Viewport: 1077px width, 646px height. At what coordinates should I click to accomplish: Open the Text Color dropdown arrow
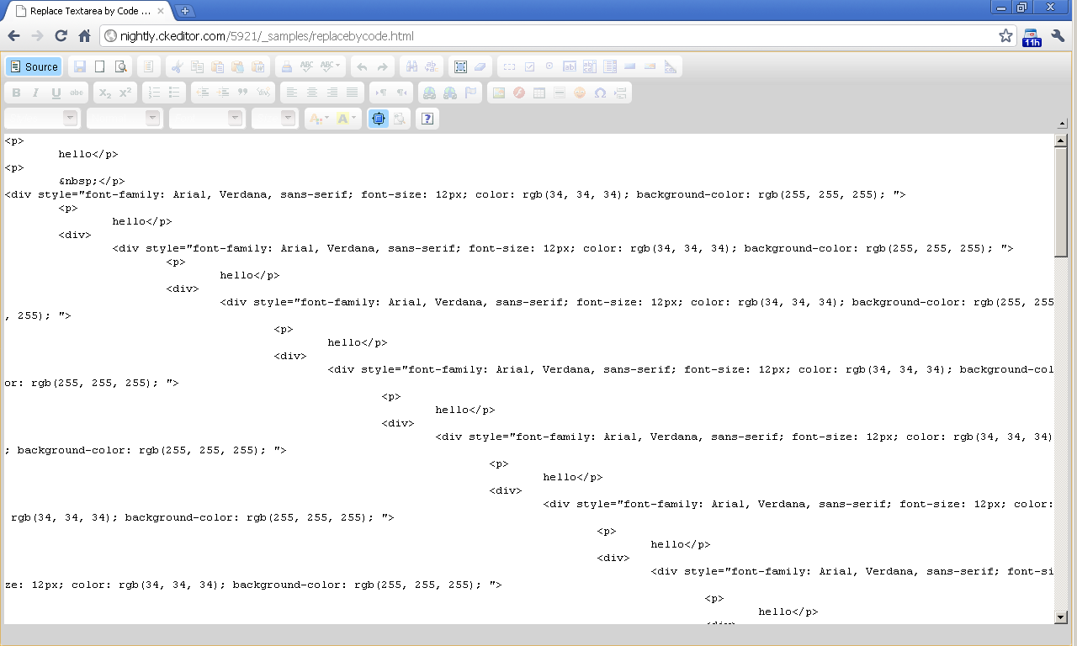coord(326,118)
